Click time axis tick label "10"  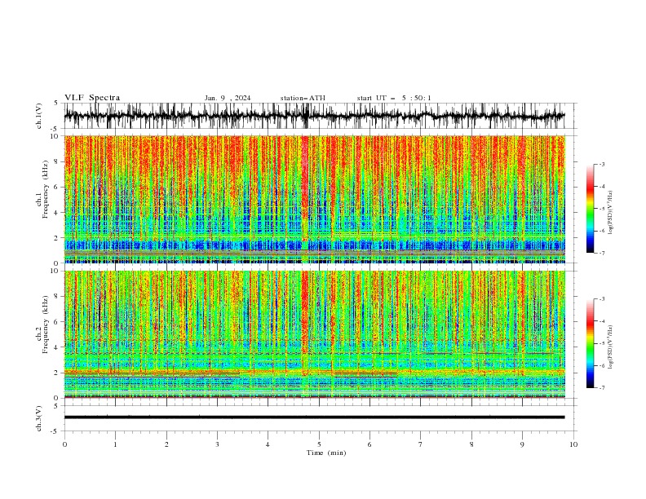click(x=573, y=444)
